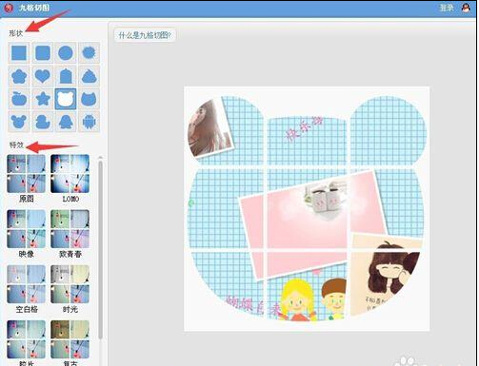
Task: Pick the cat head shape
Action: tap(89, 99)
